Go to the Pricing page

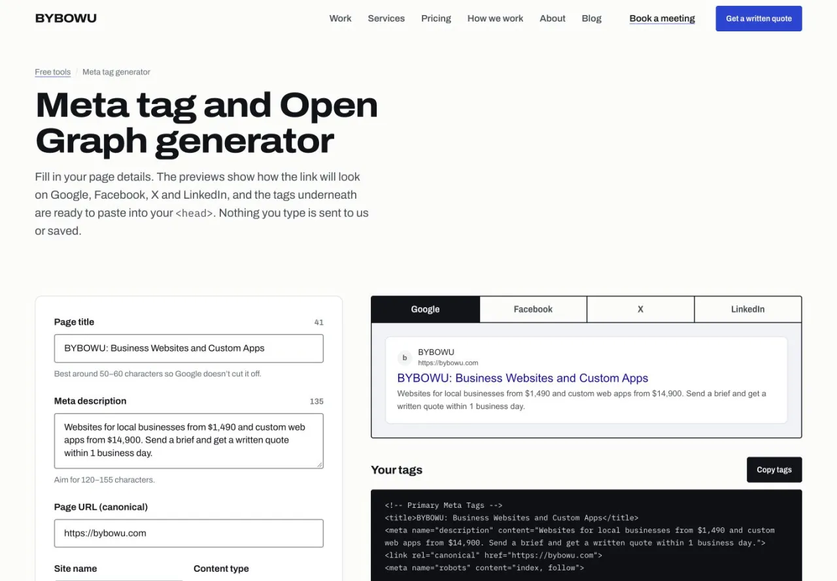point(436,18)
